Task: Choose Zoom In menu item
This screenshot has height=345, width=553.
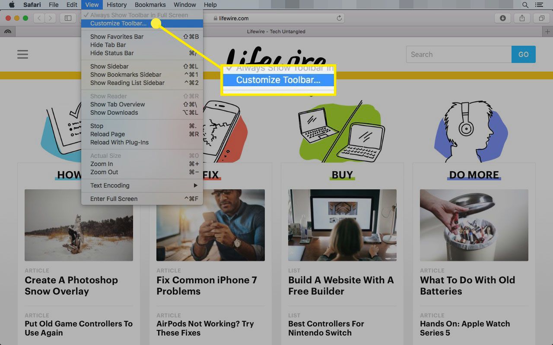Action: coord(142,164)
